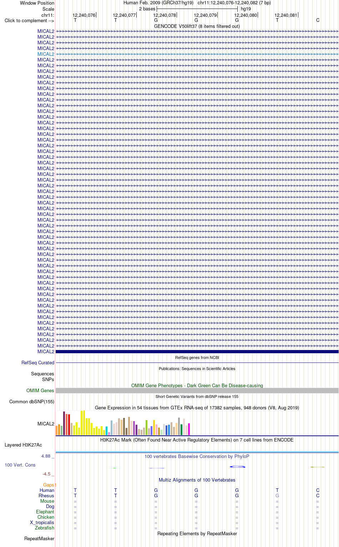Click the RepeatMasker track label
This screenshot has height=547, width=339.
39,539
